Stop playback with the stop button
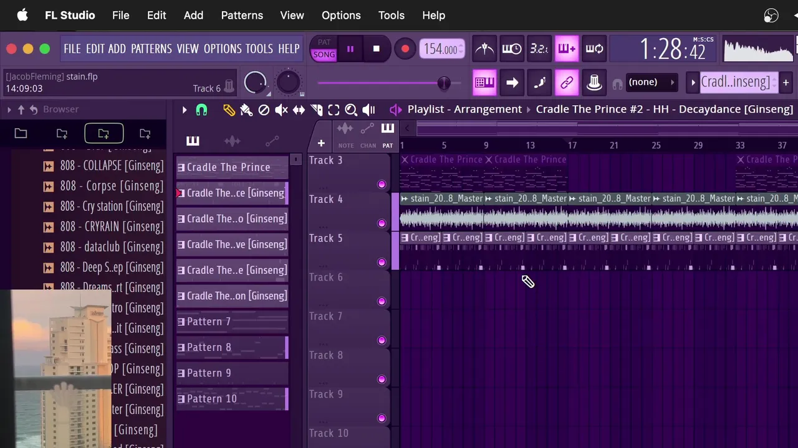798x448 pixels. [x=376, y=49]
